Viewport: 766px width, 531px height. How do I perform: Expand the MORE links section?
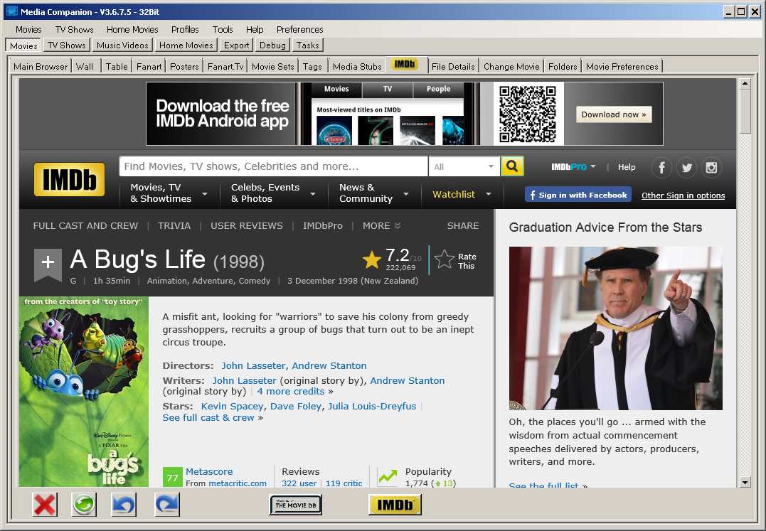(381, 225)
